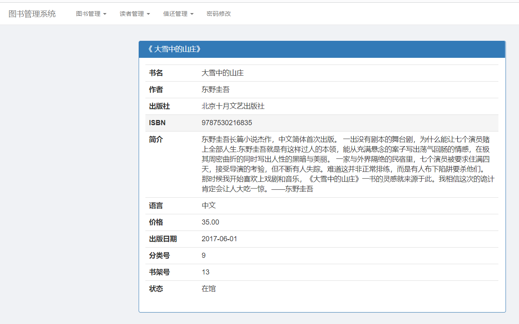Viewport: 519px width, 324px height.
Task: Click the 出版日期 row label
Action: 163,239
